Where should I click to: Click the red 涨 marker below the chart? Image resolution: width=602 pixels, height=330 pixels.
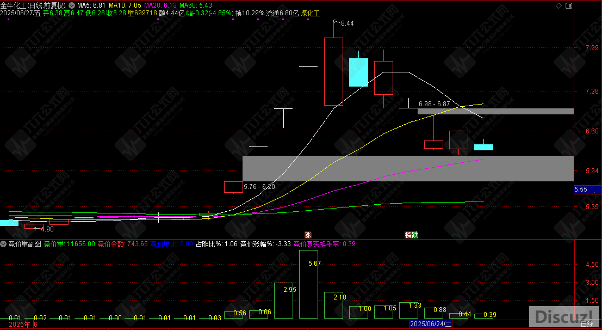[x=308, y=235]
